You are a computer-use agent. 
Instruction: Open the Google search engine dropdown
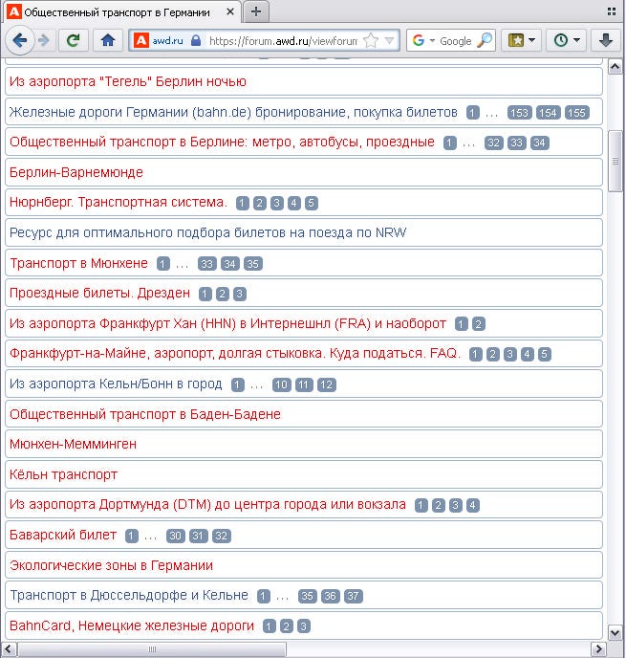423,41
